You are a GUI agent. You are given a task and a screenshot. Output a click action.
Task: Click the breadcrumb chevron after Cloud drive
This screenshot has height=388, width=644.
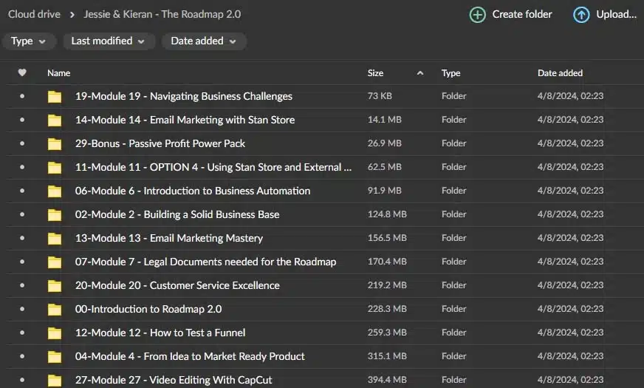point(72,15)
